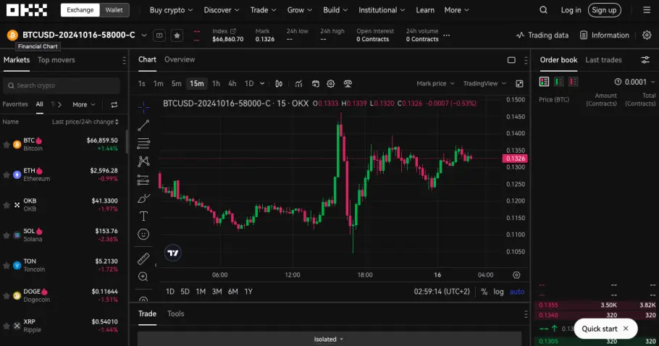The height and width of the screenshot is (346, 659).
Task: Select the trend line drawing tool
Action: tap(143, 125)
